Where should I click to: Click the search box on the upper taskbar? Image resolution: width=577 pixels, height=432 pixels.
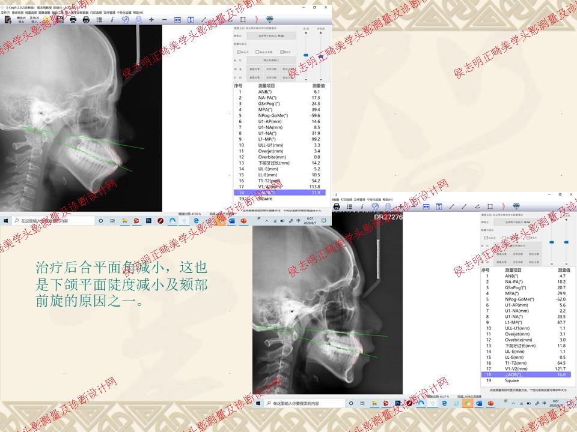point(53,221)
